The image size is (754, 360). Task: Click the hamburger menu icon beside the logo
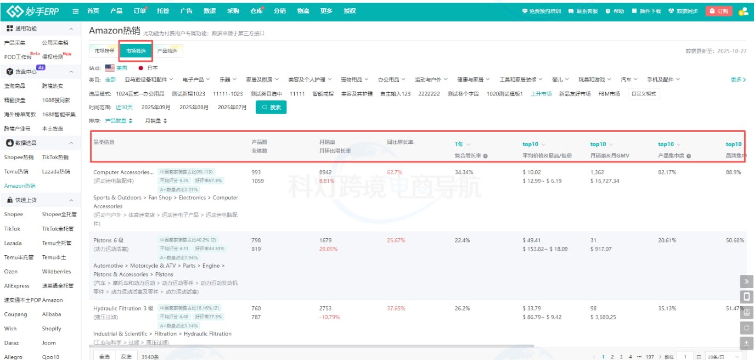point(75,11)
